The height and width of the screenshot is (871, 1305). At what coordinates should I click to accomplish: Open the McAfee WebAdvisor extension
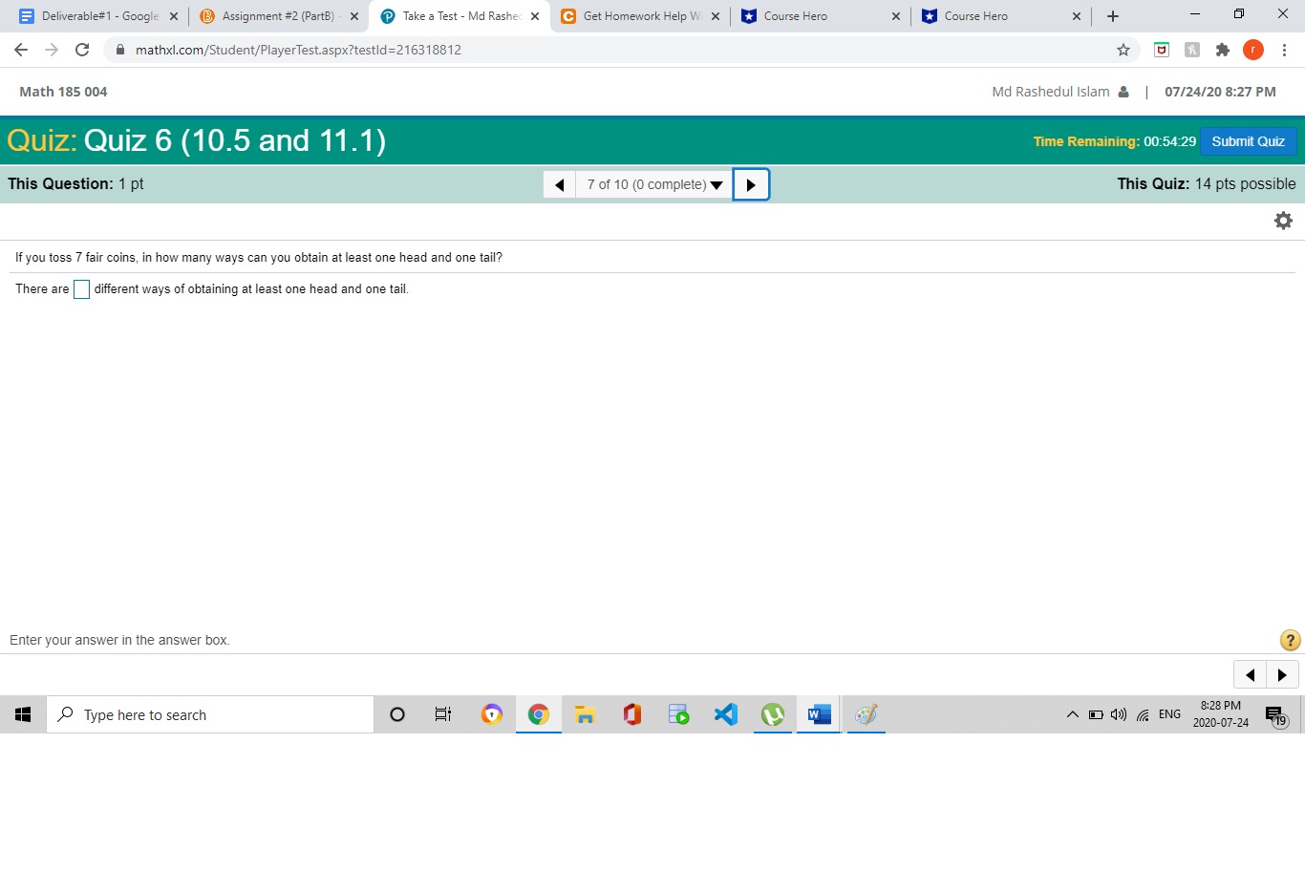pyautogui.click(x=1162, y=50)
